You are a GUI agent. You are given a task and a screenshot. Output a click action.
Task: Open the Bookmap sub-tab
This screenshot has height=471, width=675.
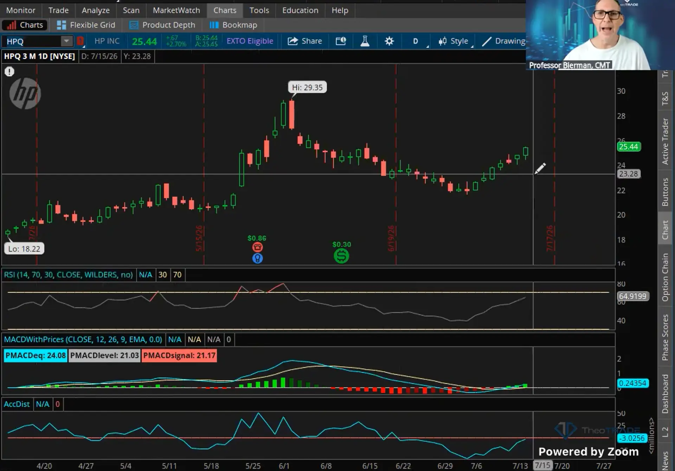click(233, 25)
